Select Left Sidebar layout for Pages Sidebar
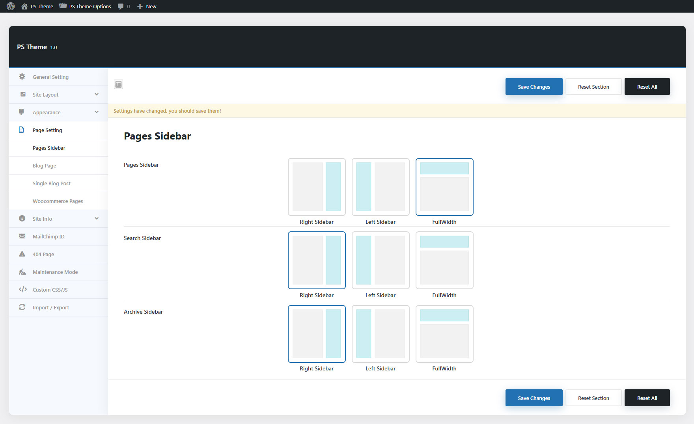This screenshot has height=424, width=694. [x=380, y=187]
